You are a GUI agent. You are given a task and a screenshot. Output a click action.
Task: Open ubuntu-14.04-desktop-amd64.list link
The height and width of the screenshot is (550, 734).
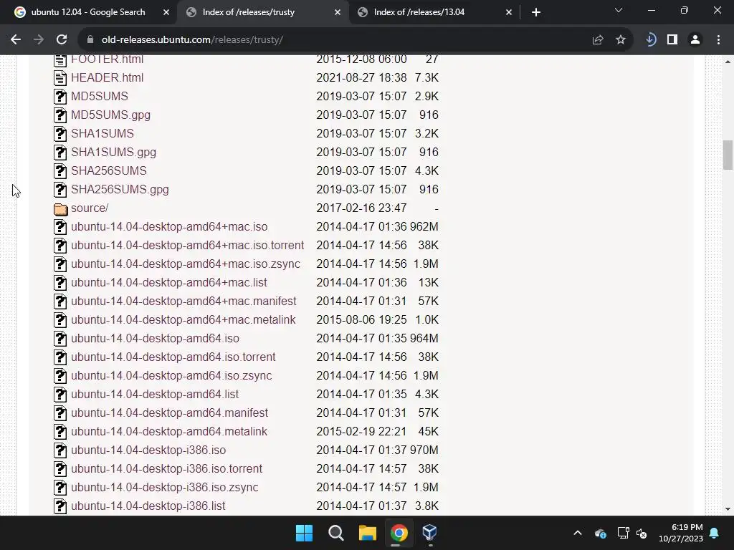[x=155, y=395]
